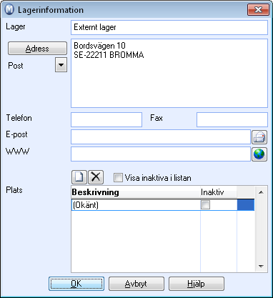The width and height of the screenshot is (273, 298).
Task: Open website with the globe icon
Action: pyautogui.click(x=259, y=154)
